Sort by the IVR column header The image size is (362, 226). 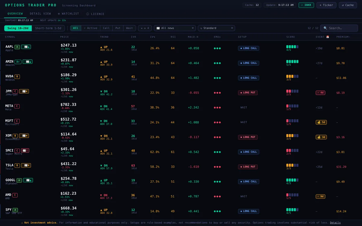pos(134,37)
